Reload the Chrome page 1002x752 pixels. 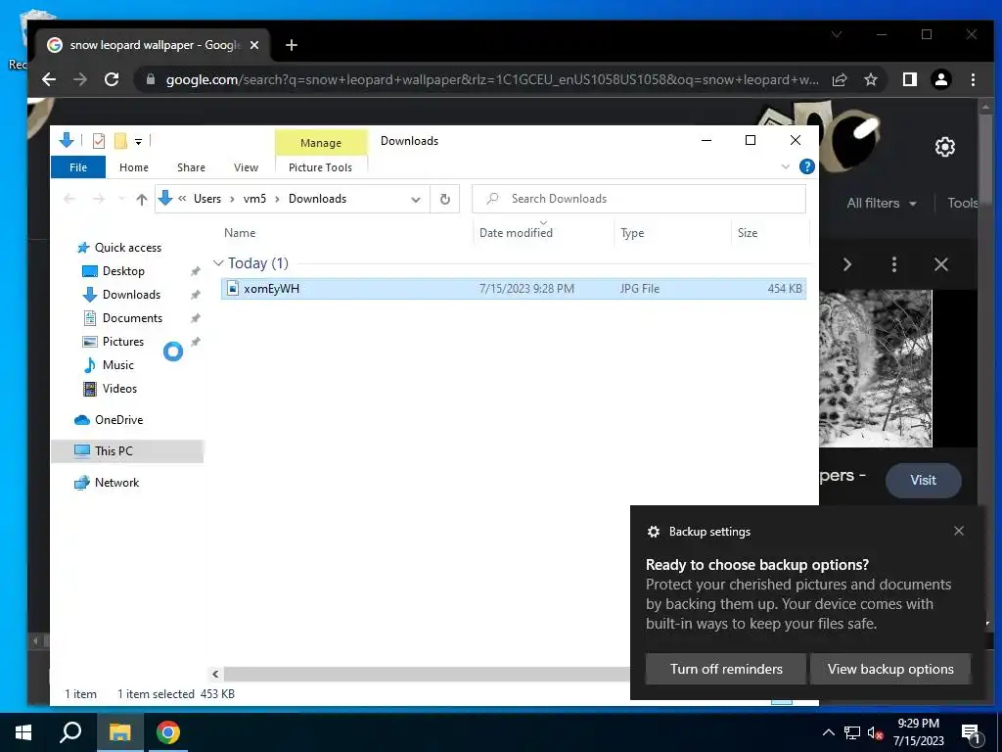coord(112,79)
